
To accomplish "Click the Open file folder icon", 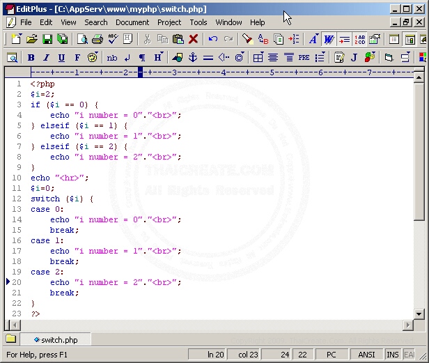I will point(31,40).
